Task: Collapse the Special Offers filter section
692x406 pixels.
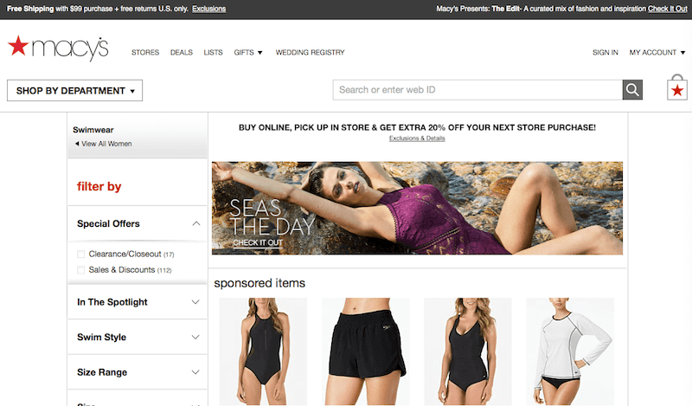Action: (x=196, y=223)
